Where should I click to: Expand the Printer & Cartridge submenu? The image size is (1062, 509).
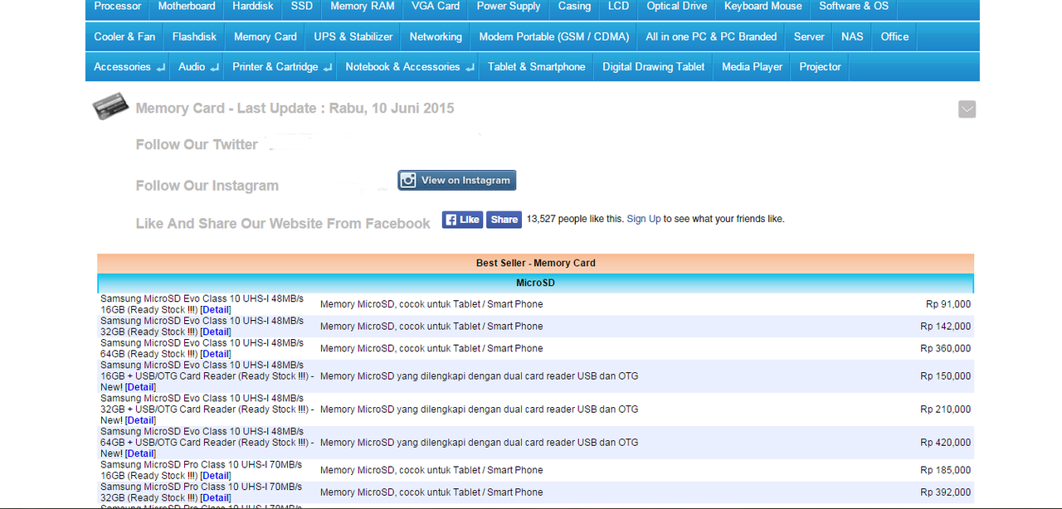point(280,67)
